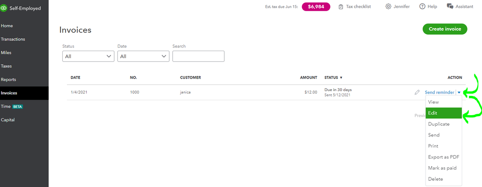The width and height of the screenshot is (482, 187).
Task: Click the Help question mark icon
Action: tap(422, 6)
